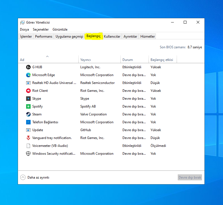Click the Telefon Bağlantısı blue icon
This screenshot has height=205, width=223.
pyautogui.click(x=28, y=122)
